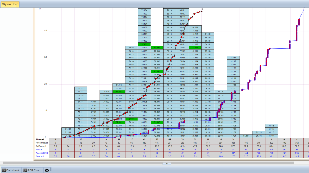309x173 pixels.
Task: Select Planned row value '24'
Action: pos(233,139)
